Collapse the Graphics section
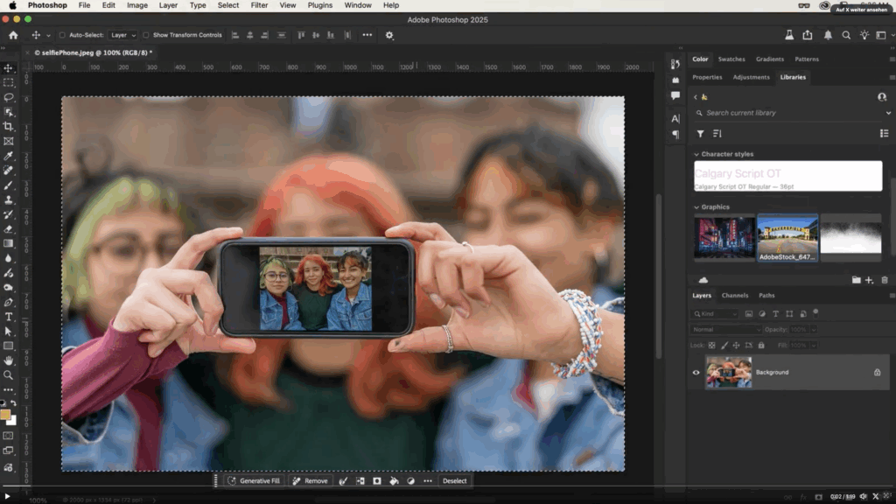 click(x=696, y=207)
